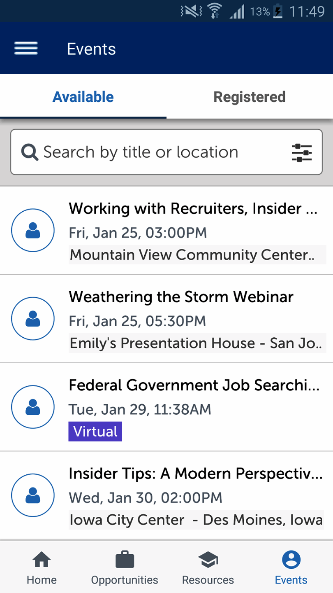
Task: Tap the battery status icon
Action: click(278, 11)
